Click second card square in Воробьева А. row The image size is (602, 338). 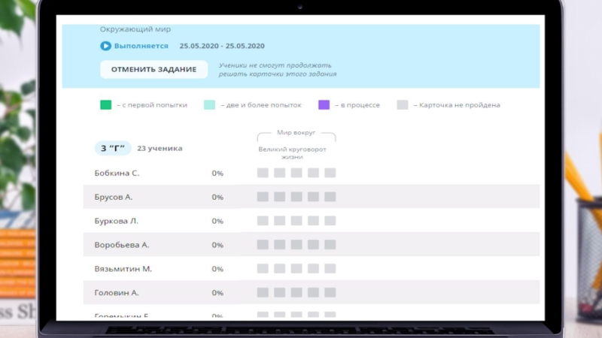(x=279, y=245)
